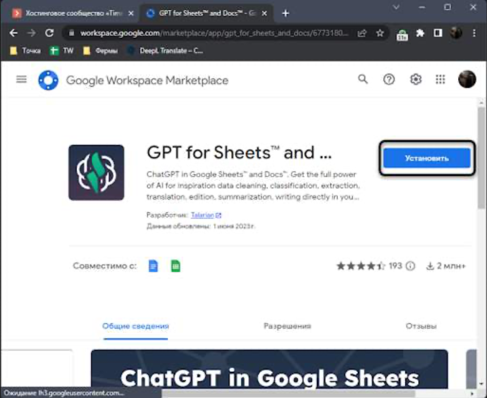The width and height of the screenshot is (487, 398).
Task: Click the Совместимо с: label
Action: pyautogui.click(x=105, y=266)
